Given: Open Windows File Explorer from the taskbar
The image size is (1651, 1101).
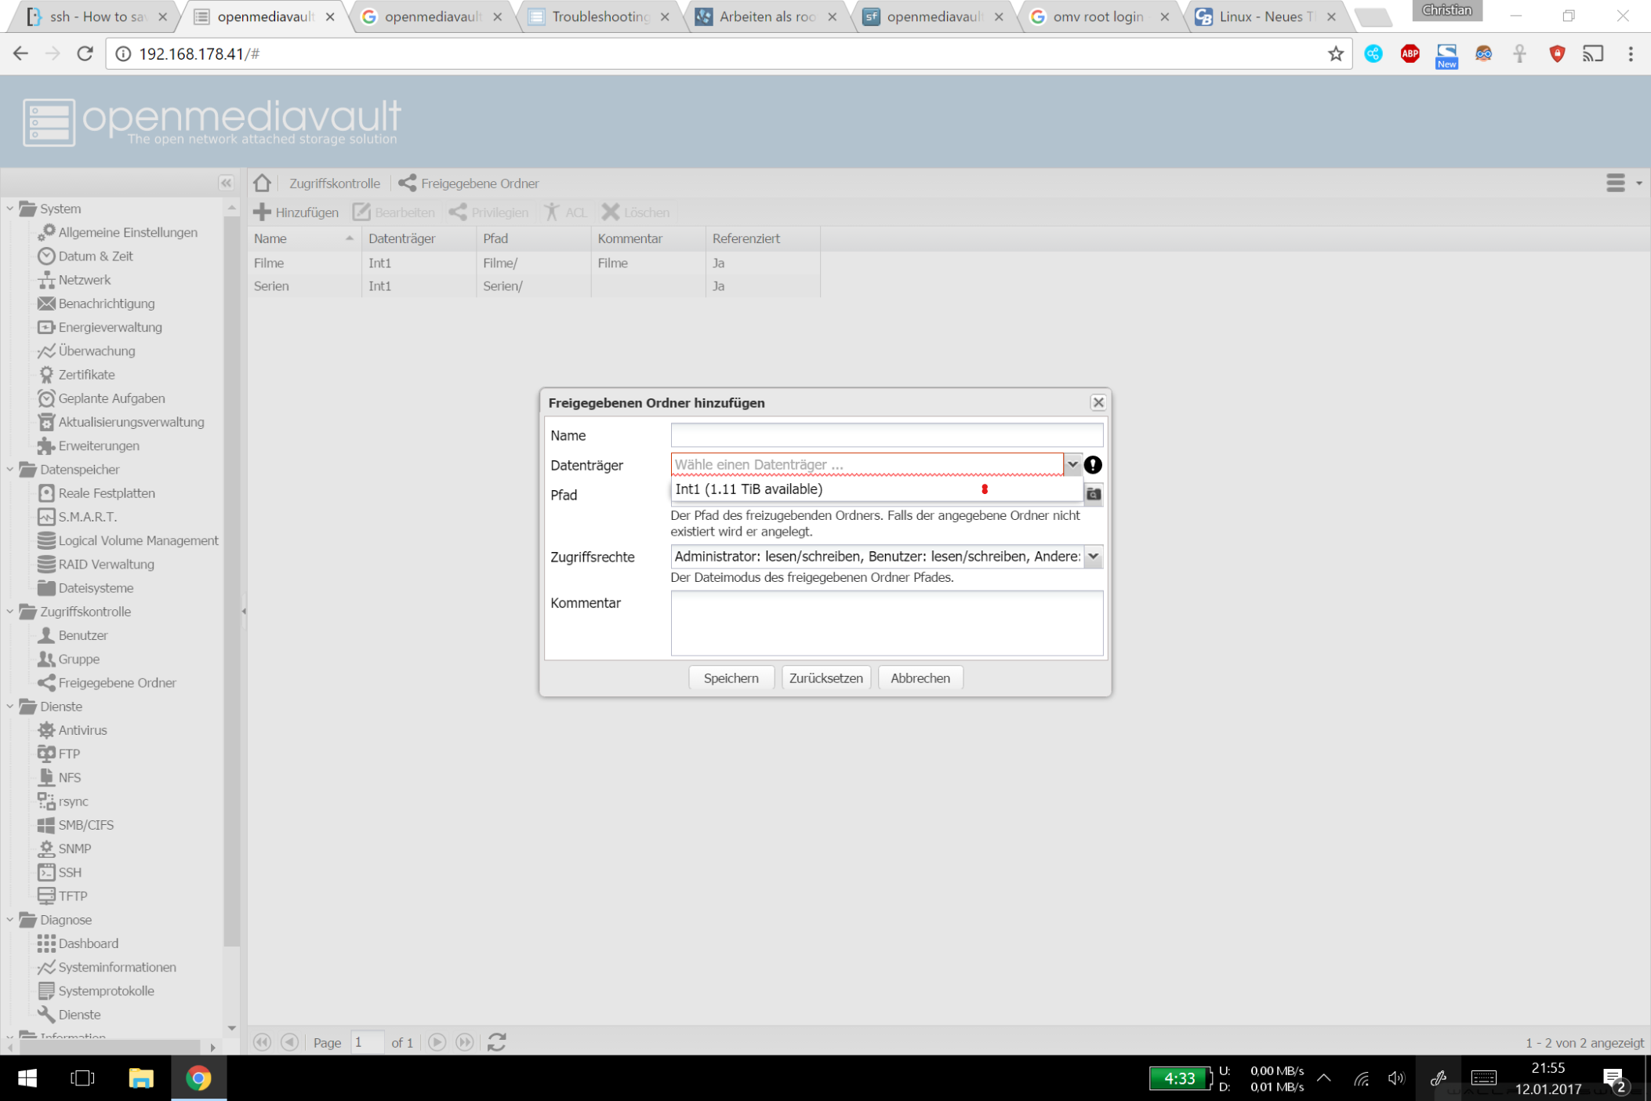Looking at the screenshot, I should (141, 1078).
